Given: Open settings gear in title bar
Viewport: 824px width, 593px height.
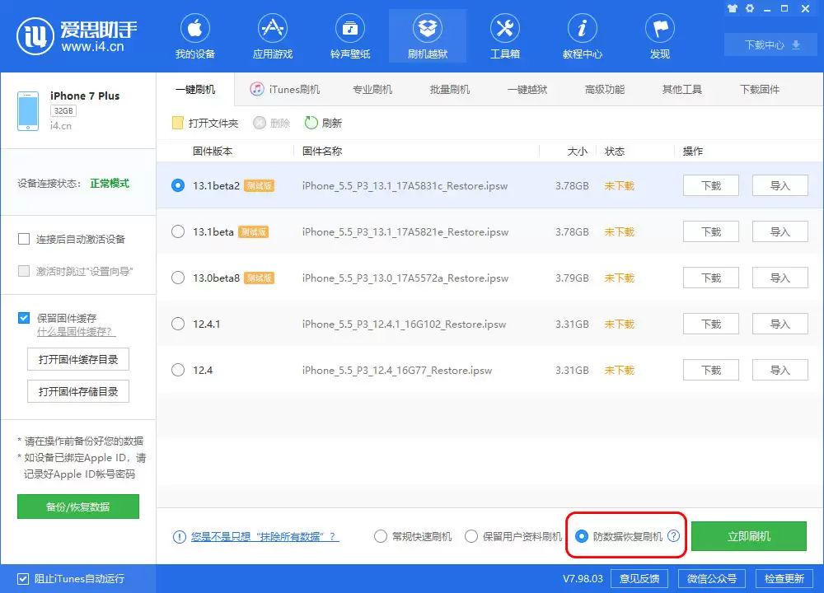Looking at the screenshot, I should click(x=750, y=8).
